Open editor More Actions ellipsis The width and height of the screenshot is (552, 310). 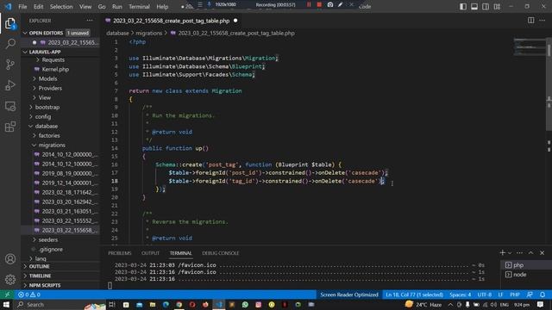(543, 21)
